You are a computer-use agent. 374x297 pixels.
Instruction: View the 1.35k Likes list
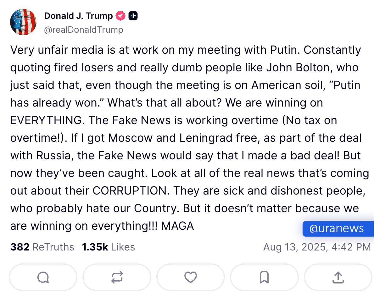point(108,247)
